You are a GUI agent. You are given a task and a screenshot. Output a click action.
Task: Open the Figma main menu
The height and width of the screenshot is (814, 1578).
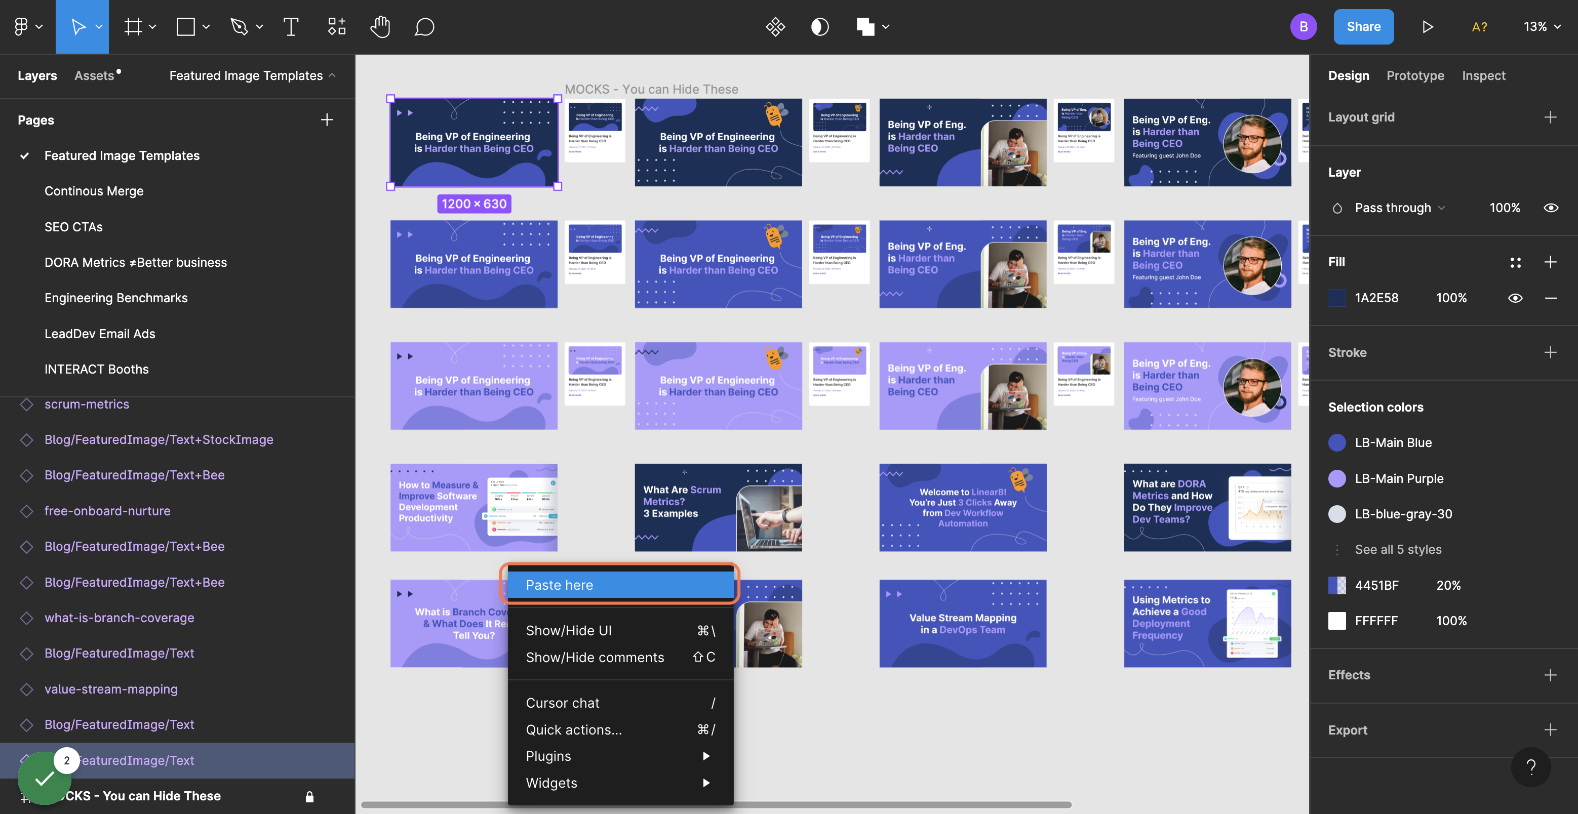coord(27,26)
